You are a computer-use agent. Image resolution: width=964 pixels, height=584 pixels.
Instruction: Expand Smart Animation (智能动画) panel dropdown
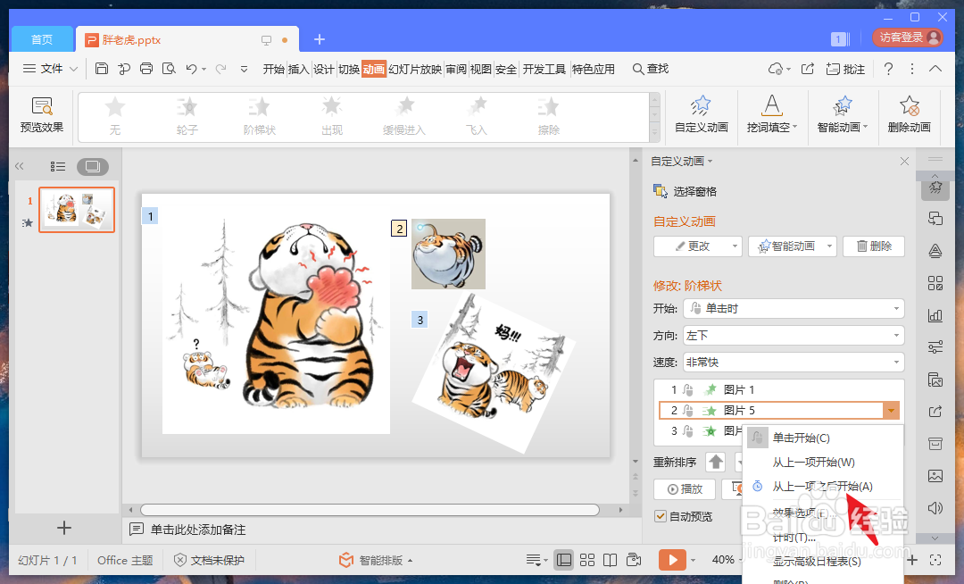829,246
